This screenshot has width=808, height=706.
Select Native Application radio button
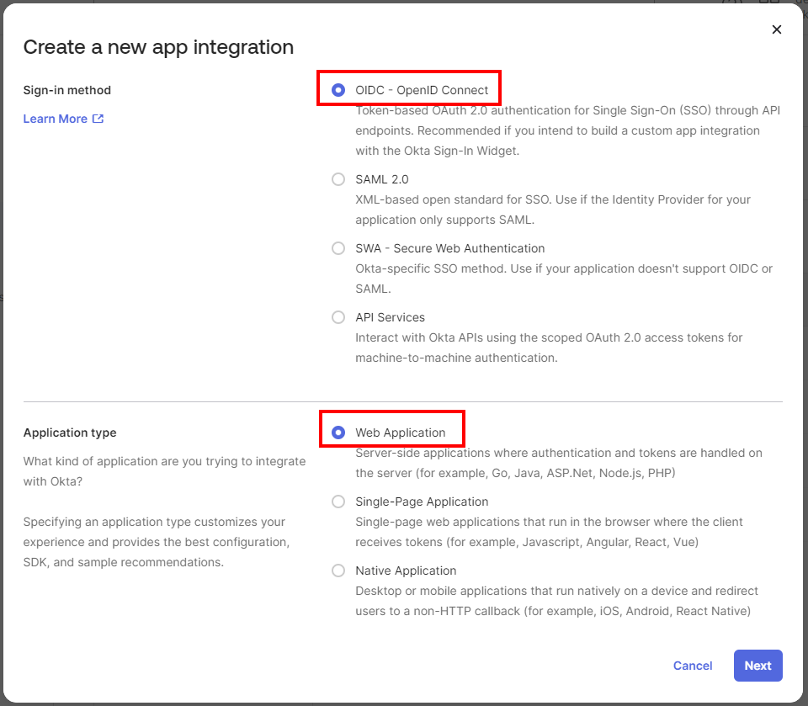338,571
